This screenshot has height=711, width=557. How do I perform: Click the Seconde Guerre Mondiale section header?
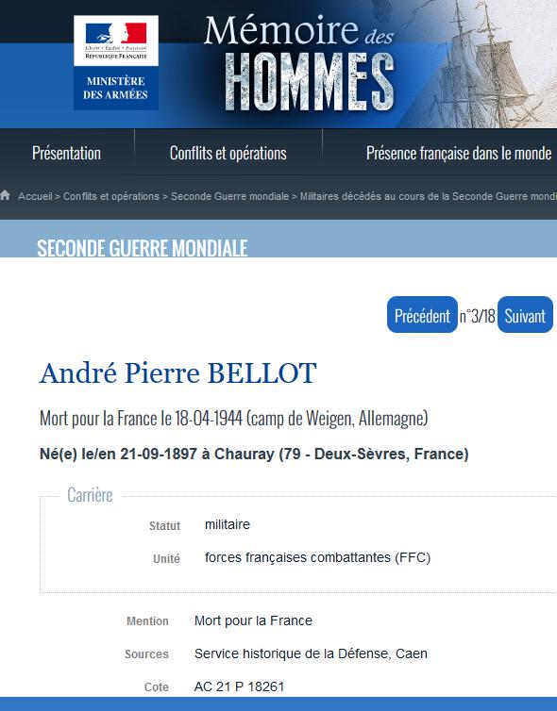[143, 248]
